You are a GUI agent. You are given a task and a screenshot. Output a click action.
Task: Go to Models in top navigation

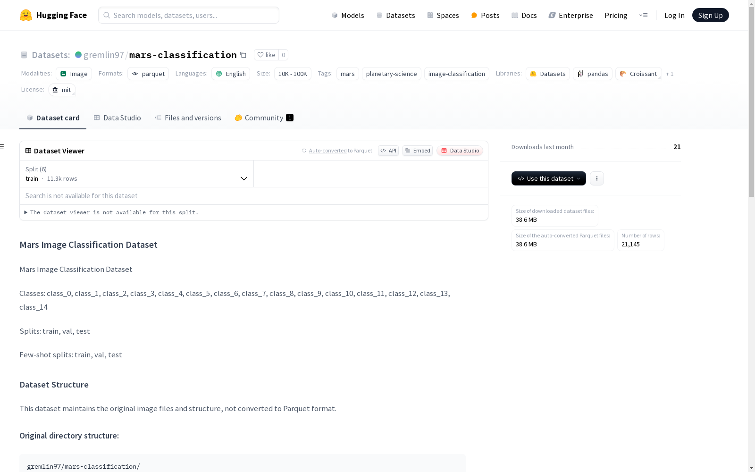click(x=348, y=15)
